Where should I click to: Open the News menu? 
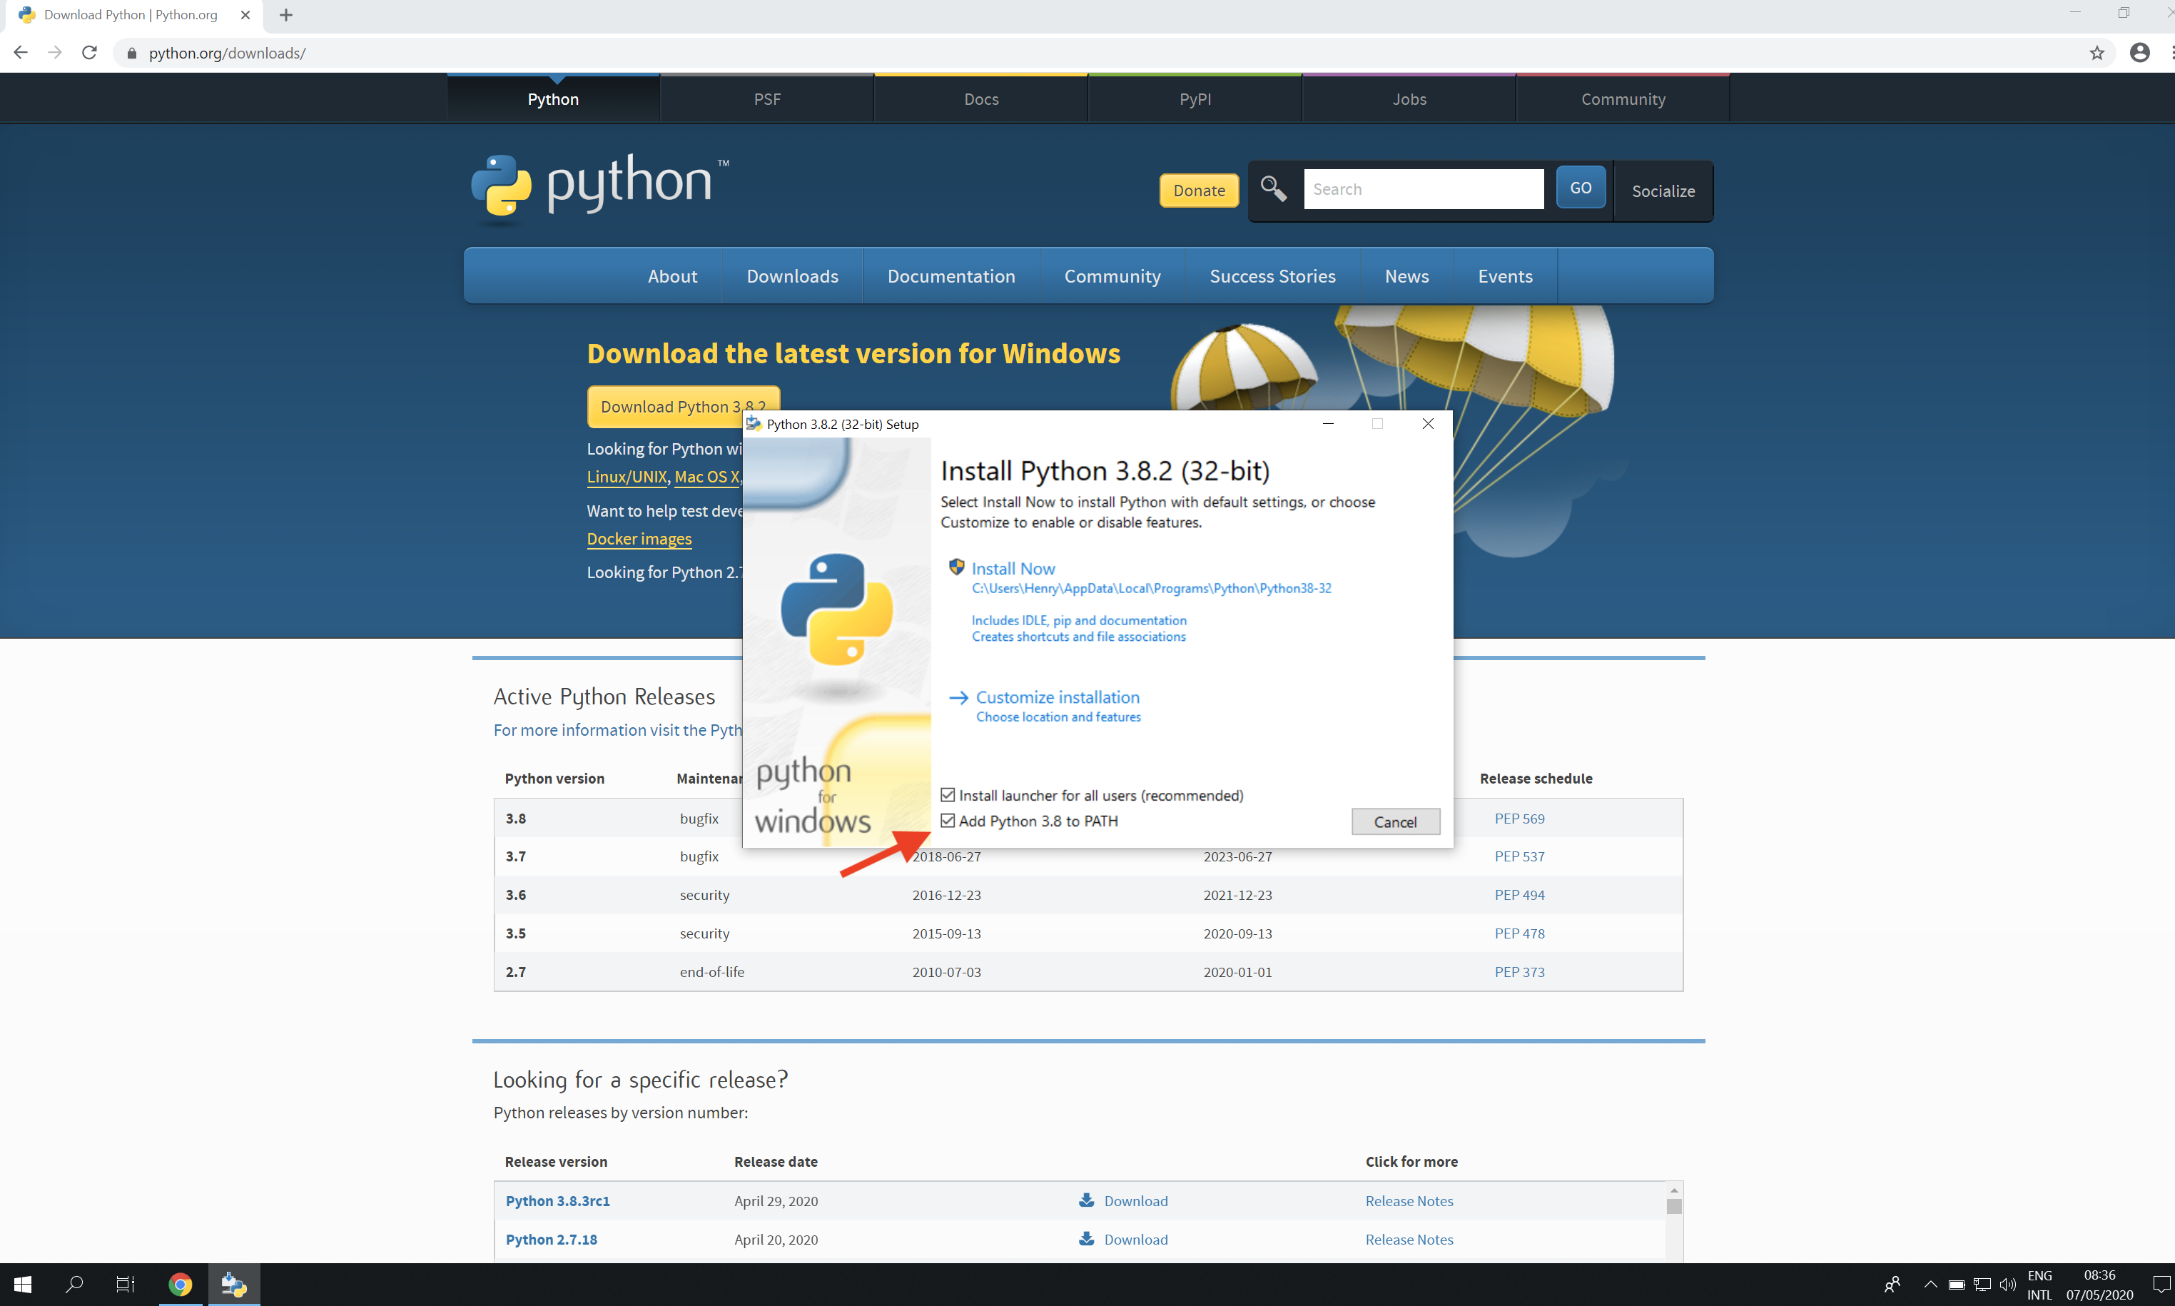pos(1406,276)
